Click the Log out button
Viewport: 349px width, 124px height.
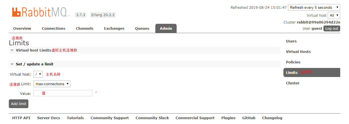pyautogui.click(x=332, y=29)
